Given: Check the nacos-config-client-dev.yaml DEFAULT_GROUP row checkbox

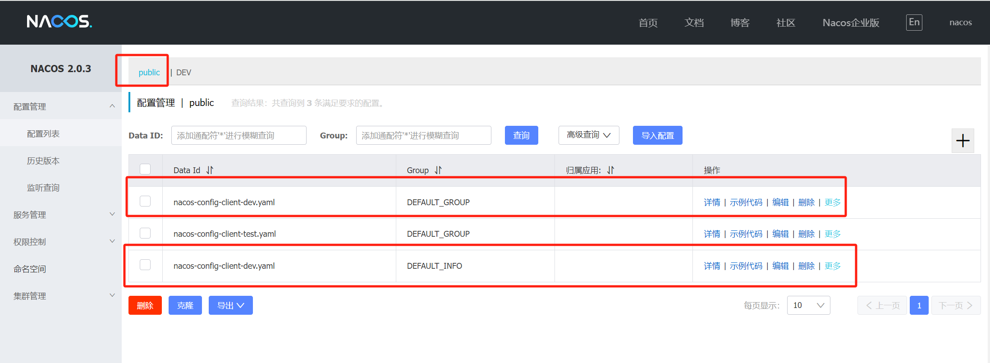Looking at the screenshot, I should [145, 201].
